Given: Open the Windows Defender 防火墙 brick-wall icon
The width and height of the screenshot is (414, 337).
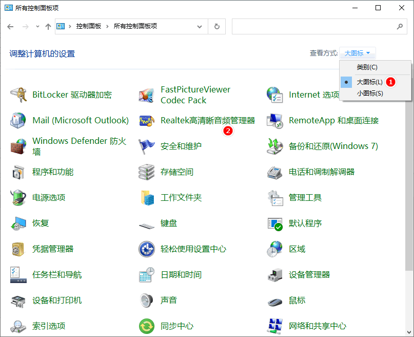Looking at the screenshot, I should coord(18,146).
